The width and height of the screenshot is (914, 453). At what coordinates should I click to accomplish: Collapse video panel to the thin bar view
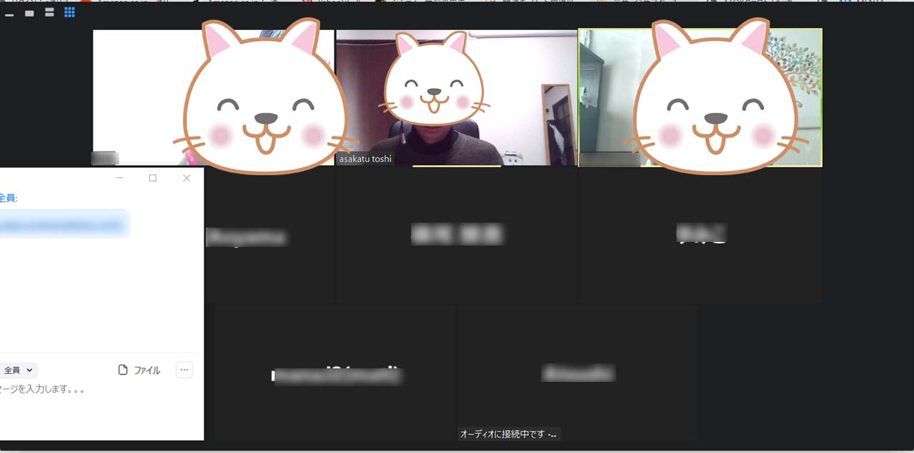[x=9, y=13]
